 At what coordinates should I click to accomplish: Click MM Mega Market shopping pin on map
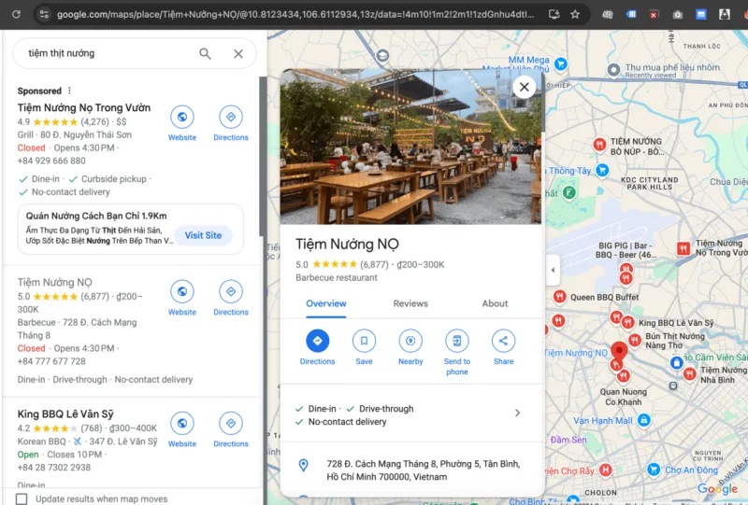point(561,63)
